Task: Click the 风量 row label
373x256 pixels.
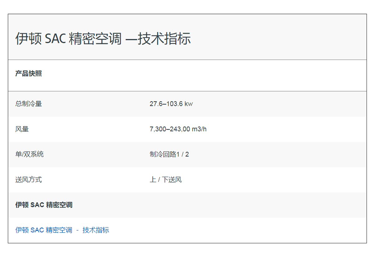Action: [22, 129]
